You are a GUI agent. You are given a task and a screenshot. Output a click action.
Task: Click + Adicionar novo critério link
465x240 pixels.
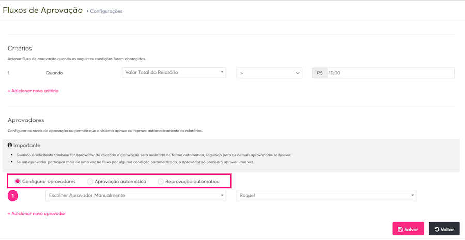point(33,91)
